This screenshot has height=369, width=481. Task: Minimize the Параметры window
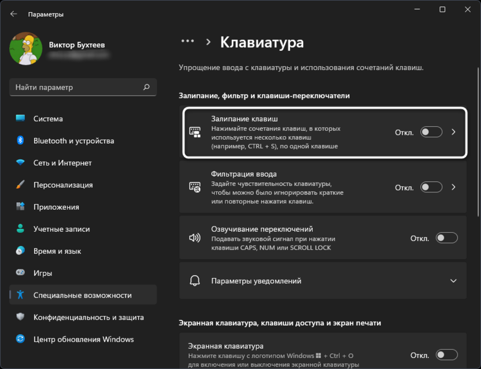[417, 9]
